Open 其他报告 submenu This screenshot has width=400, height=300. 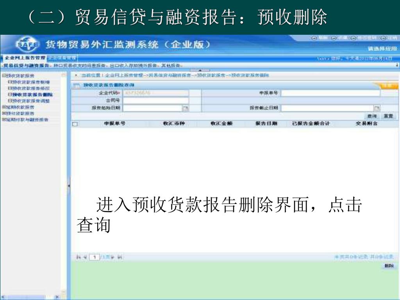[x=171, y=66]
